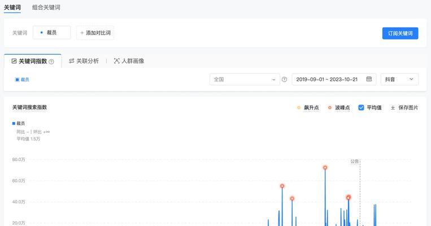Click the 平均值 1.5万 text
This screenshot has width=431, height=226.
click(28, 139)
